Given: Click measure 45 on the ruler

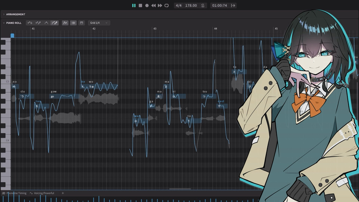Looking at the screenshot, I should 276,29.
